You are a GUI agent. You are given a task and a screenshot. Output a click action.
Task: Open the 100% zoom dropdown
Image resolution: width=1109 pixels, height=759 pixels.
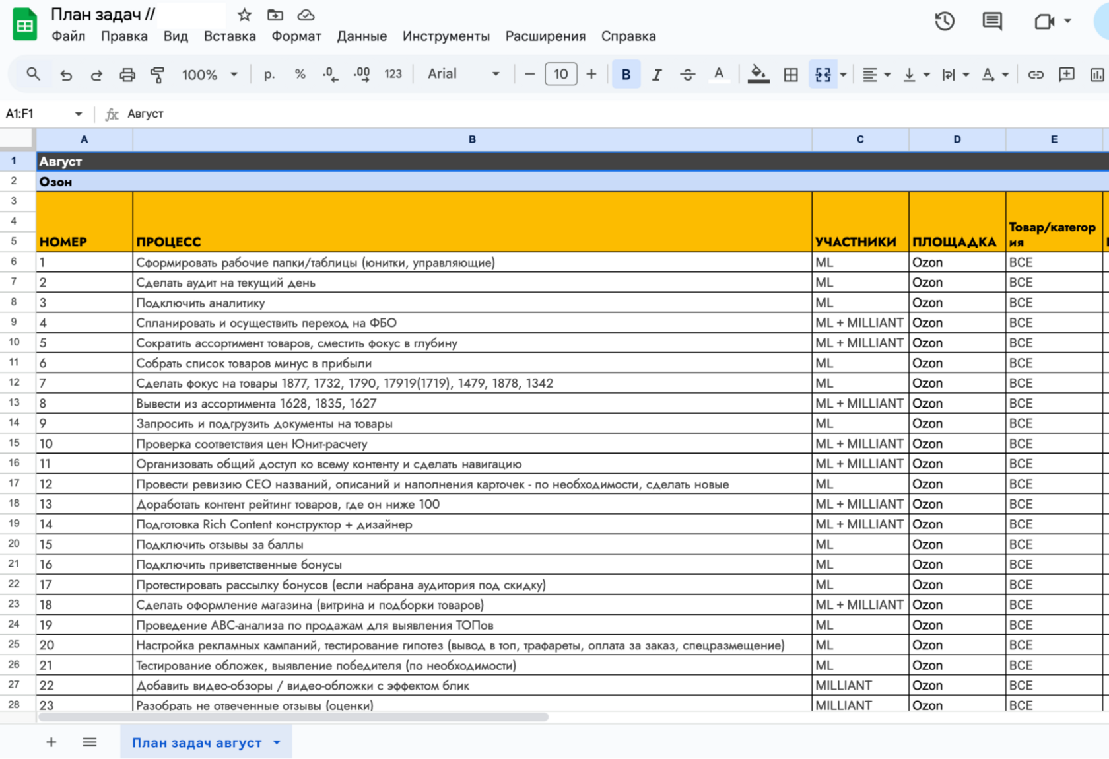tap(209, 75)
